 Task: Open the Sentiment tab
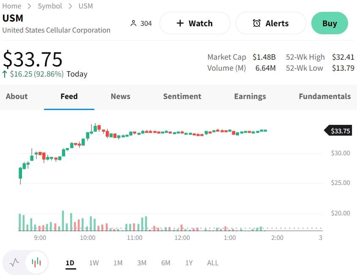click(x=182, y=96)
